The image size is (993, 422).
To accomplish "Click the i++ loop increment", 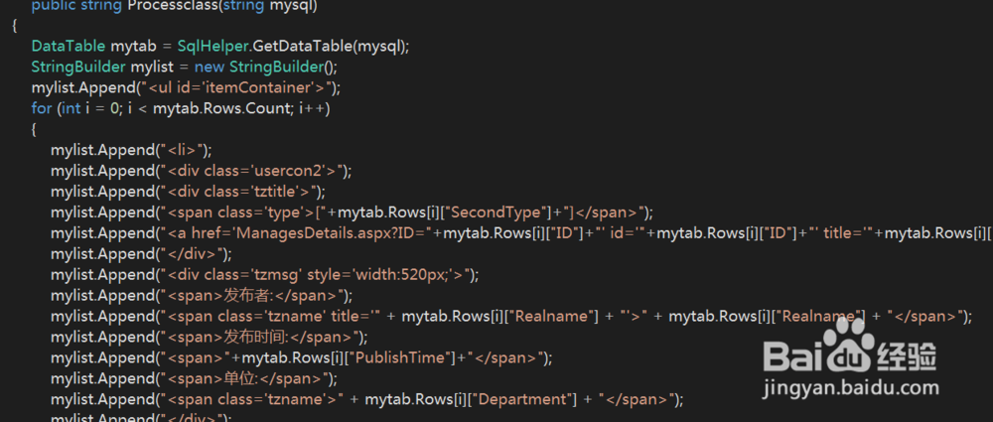I will (310, 108).
